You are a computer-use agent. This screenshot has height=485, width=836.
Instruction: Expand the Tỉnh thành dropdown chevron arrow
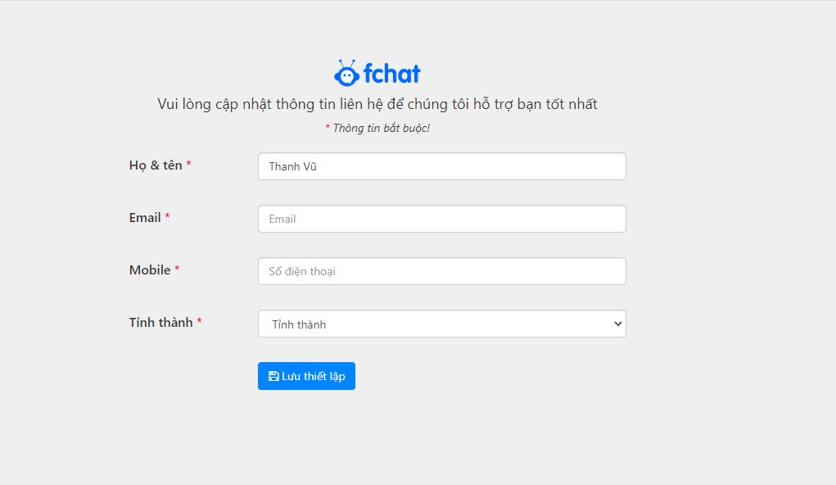(x=617, y=324)
